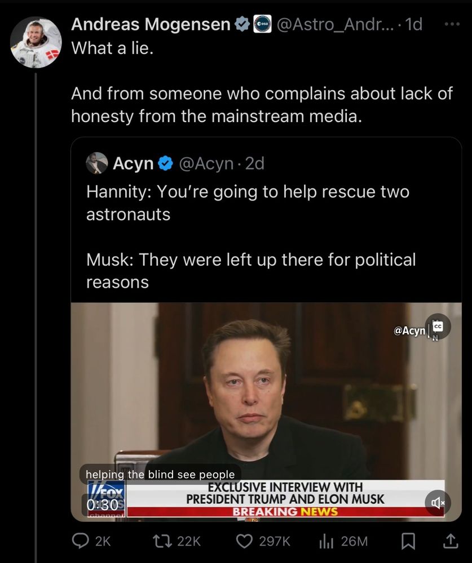
Task: View the 26M analytics views icon
Action: 327,541
